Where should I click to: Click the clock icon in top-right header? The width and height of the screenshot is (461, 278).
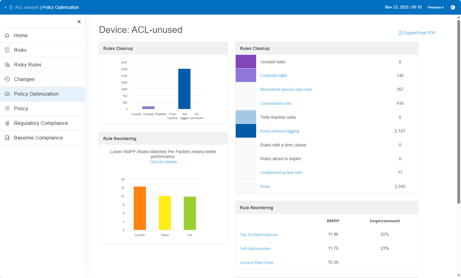pos(452,7)
